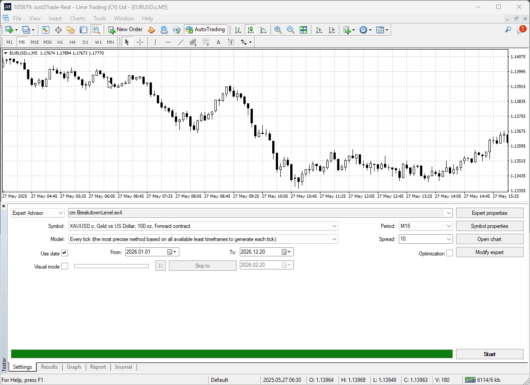530x385 pixels.
Task: Toggle the AutoTrading button
Action: coord(206,29)
